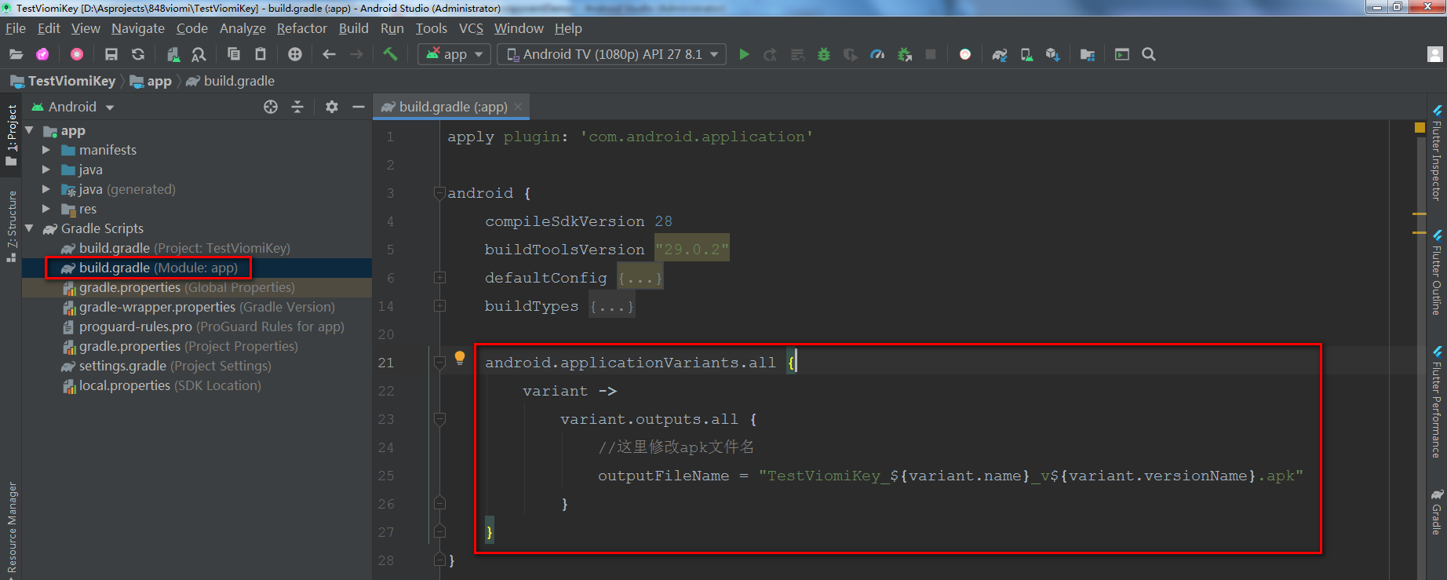Open the Android TV (1080p) device dropdown
The height and width of the screenshot is (580, 1447).
click(x=612, y=54)
